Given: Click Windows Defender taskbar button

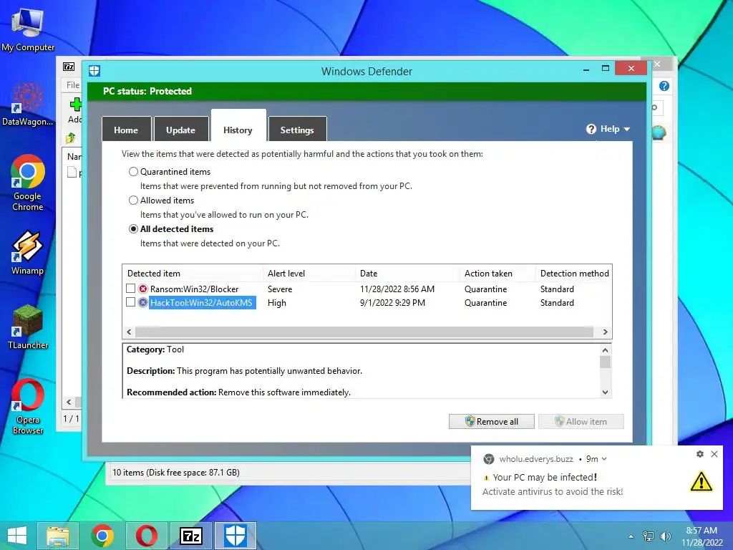Looking at the screenshot, I should coord(235,536).
